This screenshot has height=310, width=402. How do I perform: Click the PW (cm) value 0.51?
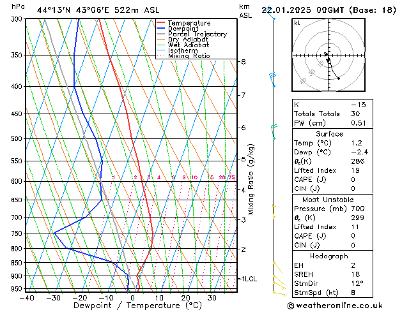pos(359,123)
